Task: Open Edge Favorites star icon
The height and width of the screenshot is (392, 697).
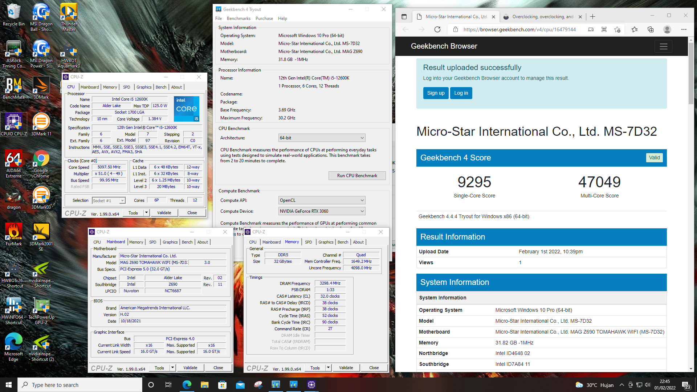Action: click(x=634, y=29)
